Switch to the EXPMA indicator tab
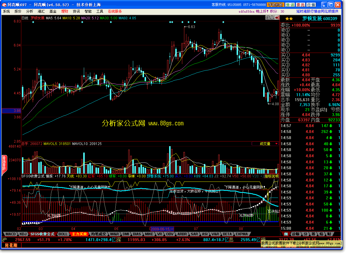Viewport: 347px width, 254px height. (242, 234)
